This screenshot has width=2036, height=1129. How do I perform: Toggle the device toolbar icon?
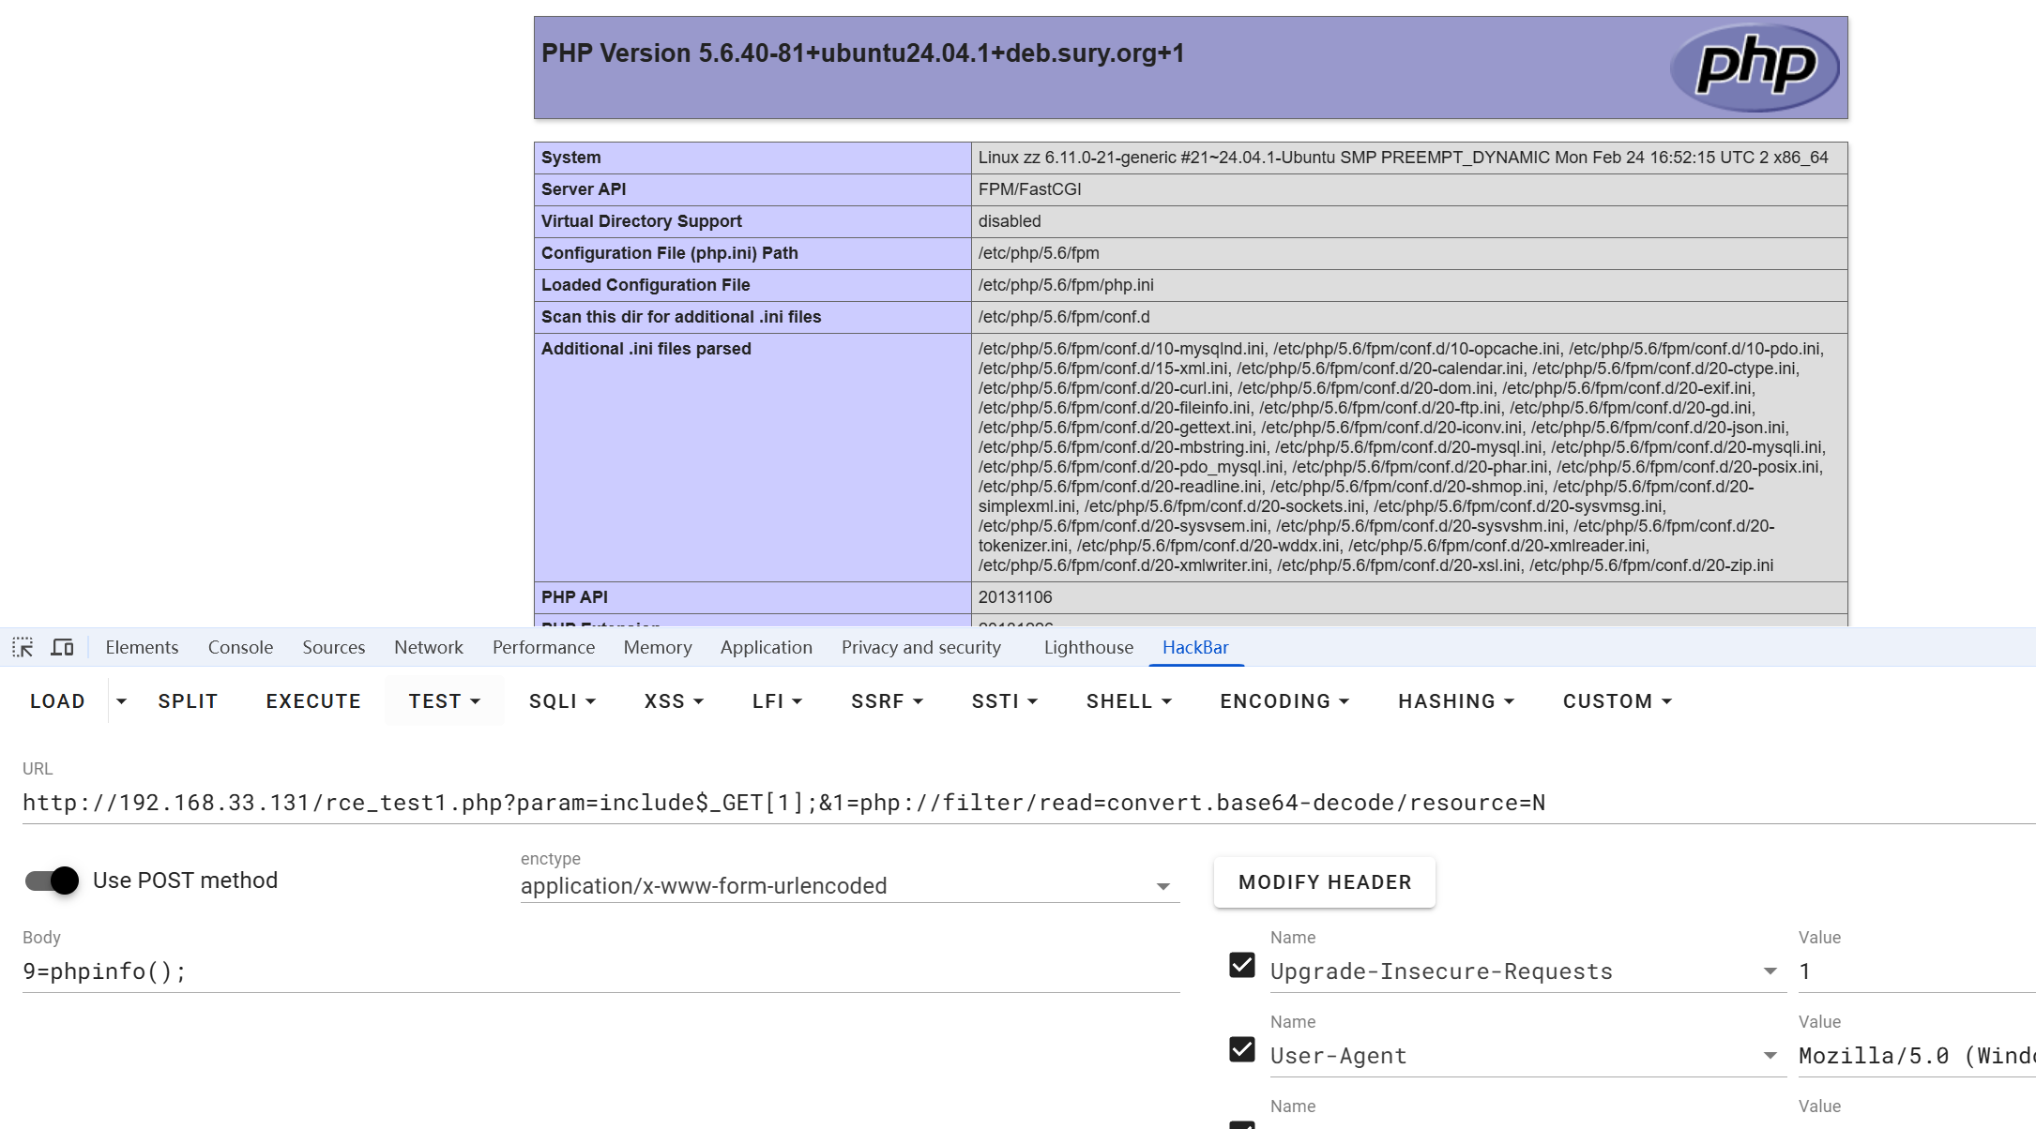click(62, 647)
